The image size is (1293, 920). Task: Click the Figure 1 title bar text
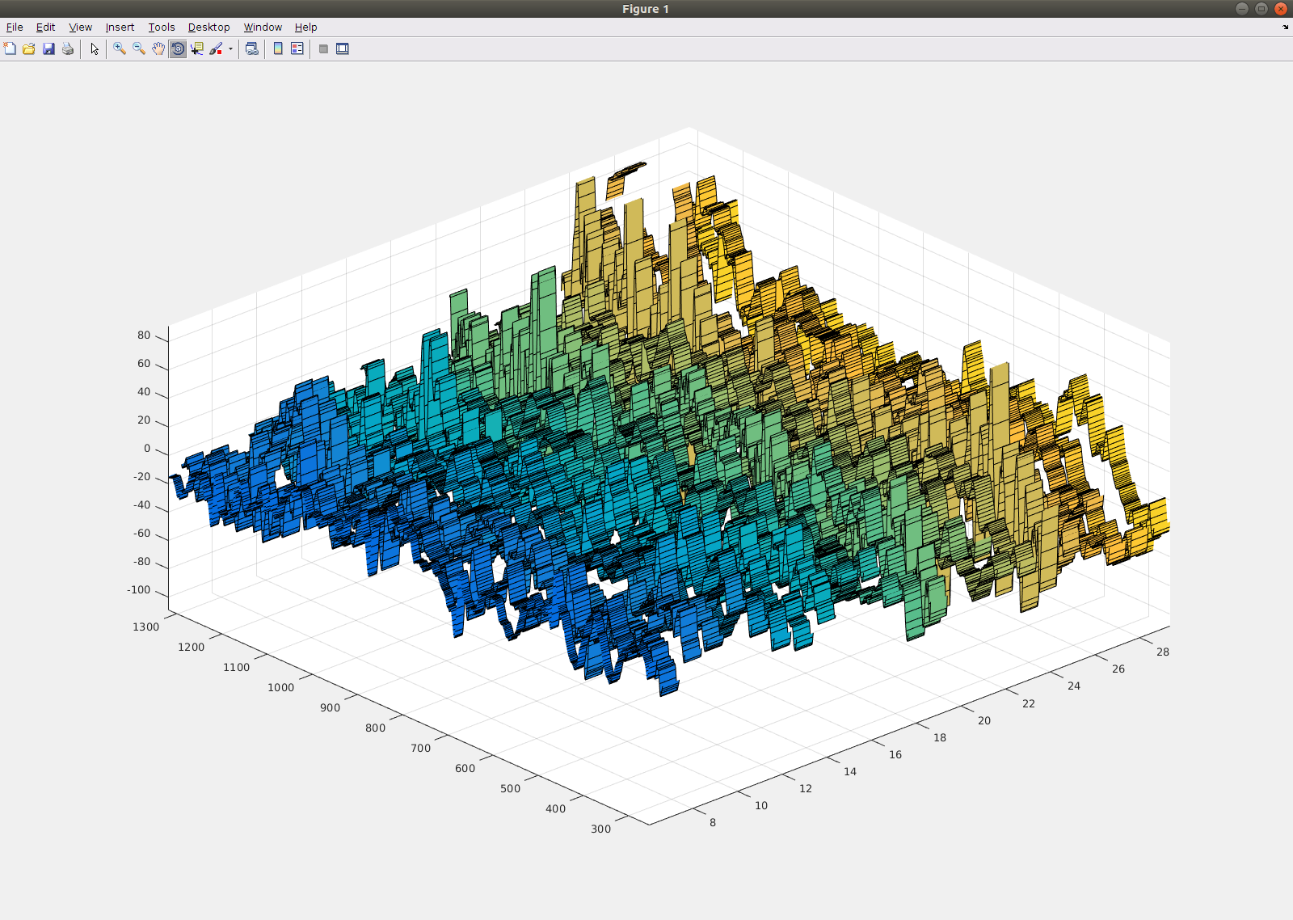(646, 9)
